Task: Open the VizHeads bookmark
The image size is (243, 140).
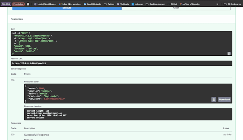Action: [123, 4]
